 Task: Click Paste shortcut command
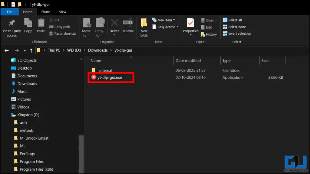pos(62,34)
